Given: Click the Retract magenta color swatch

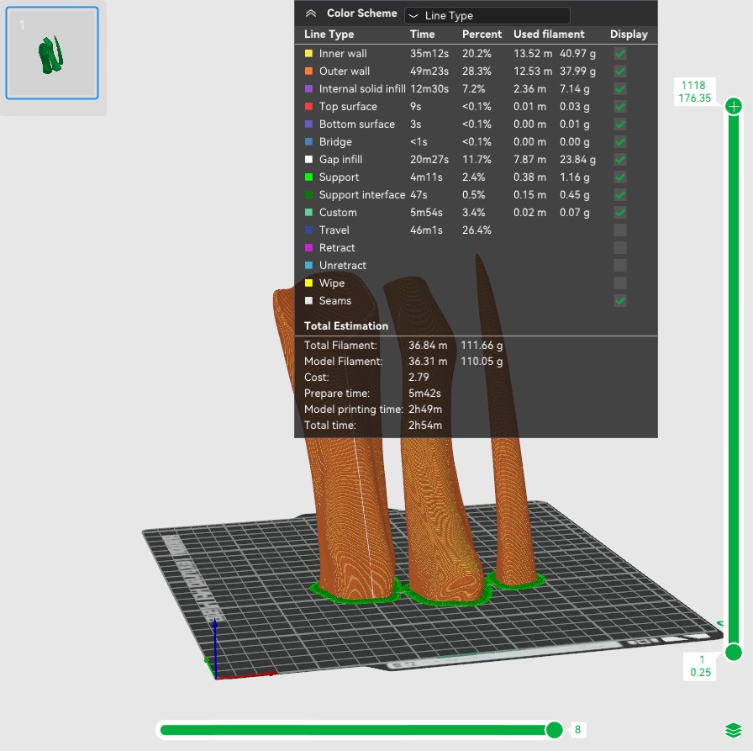Looking at the screenshot, I should [308, 248].
